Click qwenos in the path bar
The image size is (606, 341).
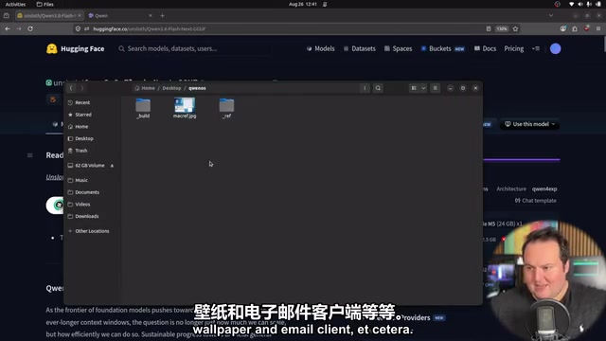(197, 88)
